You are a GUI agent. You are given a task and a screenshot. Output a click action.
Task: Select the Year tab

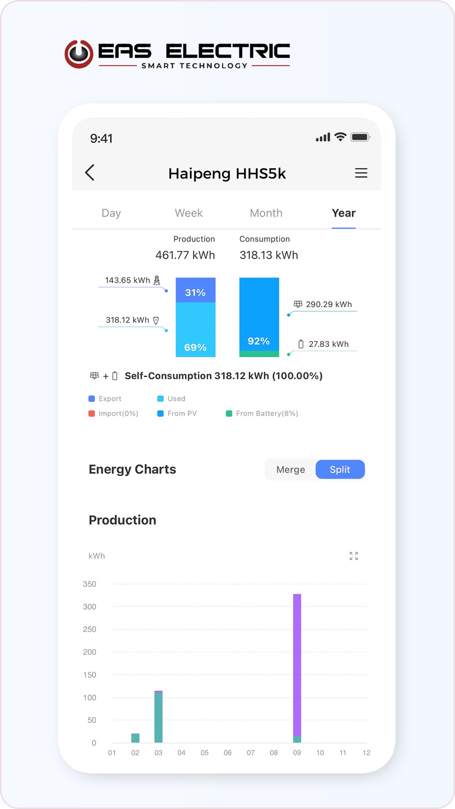pos(344,213)
